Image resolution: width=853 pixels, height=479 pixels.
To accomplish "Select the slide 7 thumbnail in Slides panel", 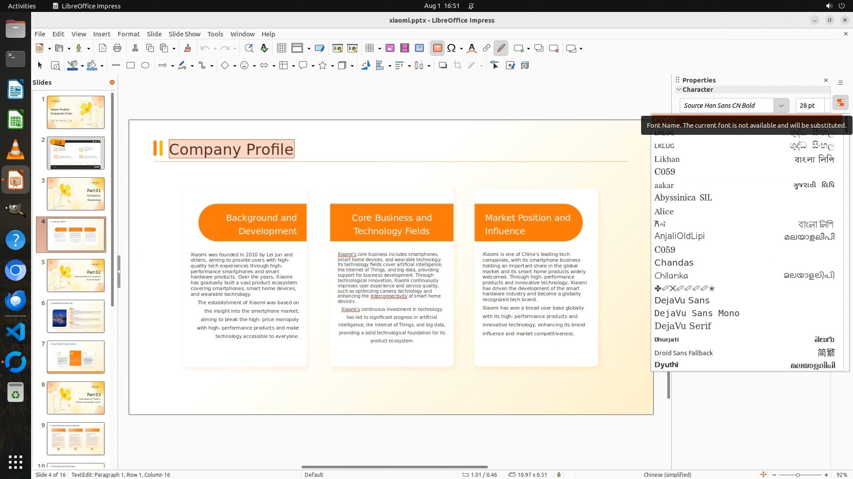I will tap(76, 357).
